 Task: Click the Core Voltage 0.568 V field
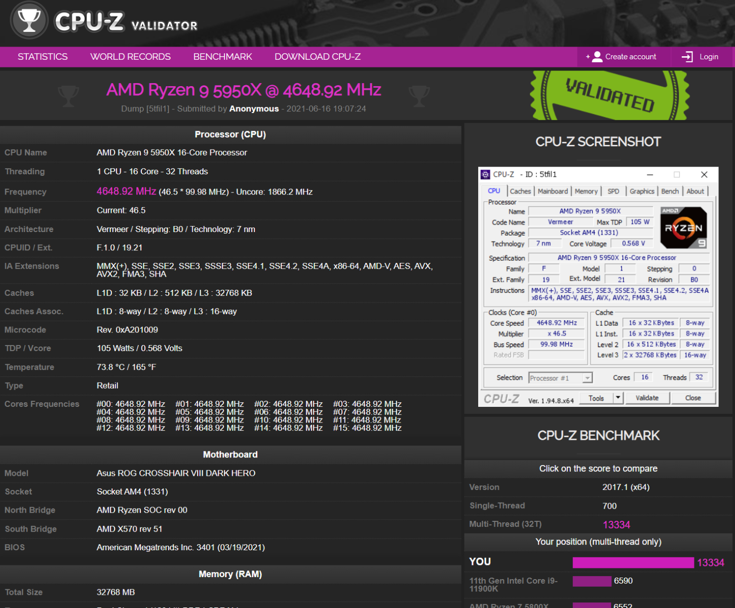click(x=633, y=244)
